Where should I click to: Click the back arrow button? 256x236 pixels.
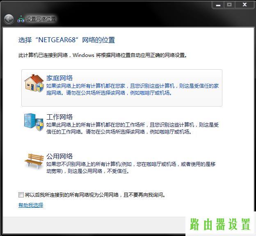coord(9,19)
